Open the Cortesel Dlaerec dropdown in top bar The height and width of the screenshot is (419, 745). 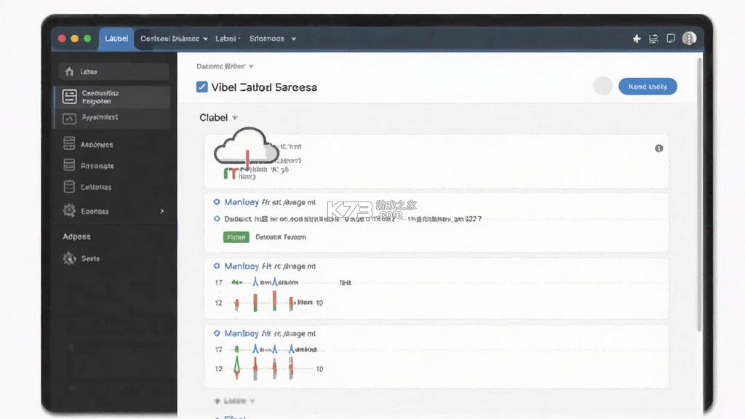tap(174, 39)
